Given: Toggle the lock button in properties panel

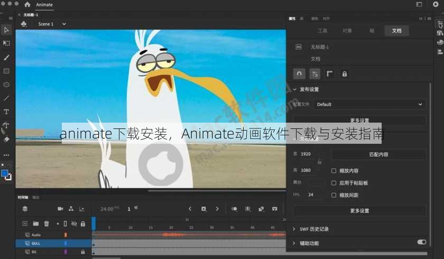Looking at the screenshot, I should click(x=344, y=74).
